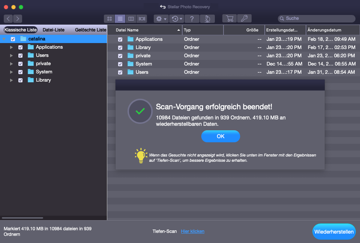Switch to column view mode
This screenshot has height=243, width=360.
click(131, 19)
